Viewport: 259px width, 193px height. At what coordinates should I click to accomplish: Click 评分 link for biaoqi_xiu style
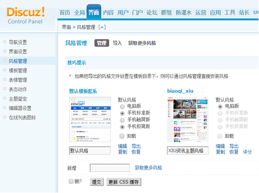247,152
